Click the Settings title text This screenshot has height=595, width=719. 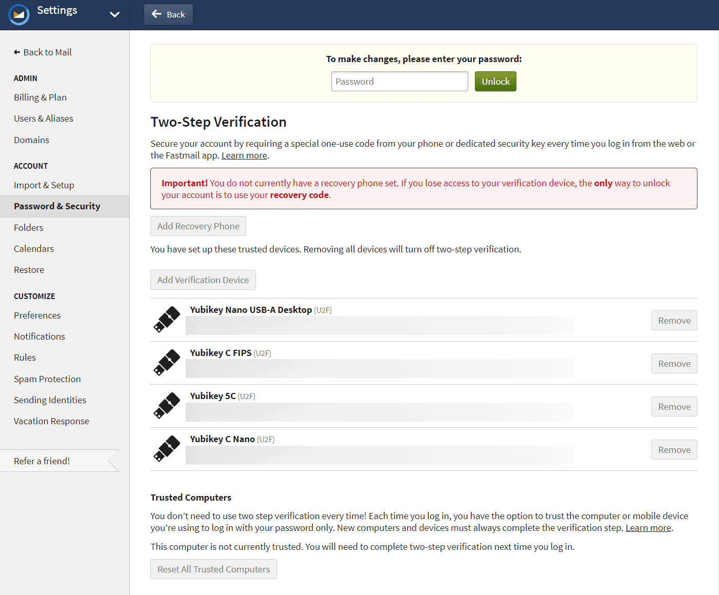pyautogui.click(x=57, y=10)
